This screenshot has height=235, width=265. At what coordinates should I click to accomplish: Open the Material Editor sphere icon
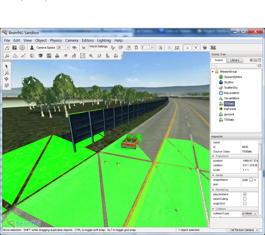click(x=32, y=56)
